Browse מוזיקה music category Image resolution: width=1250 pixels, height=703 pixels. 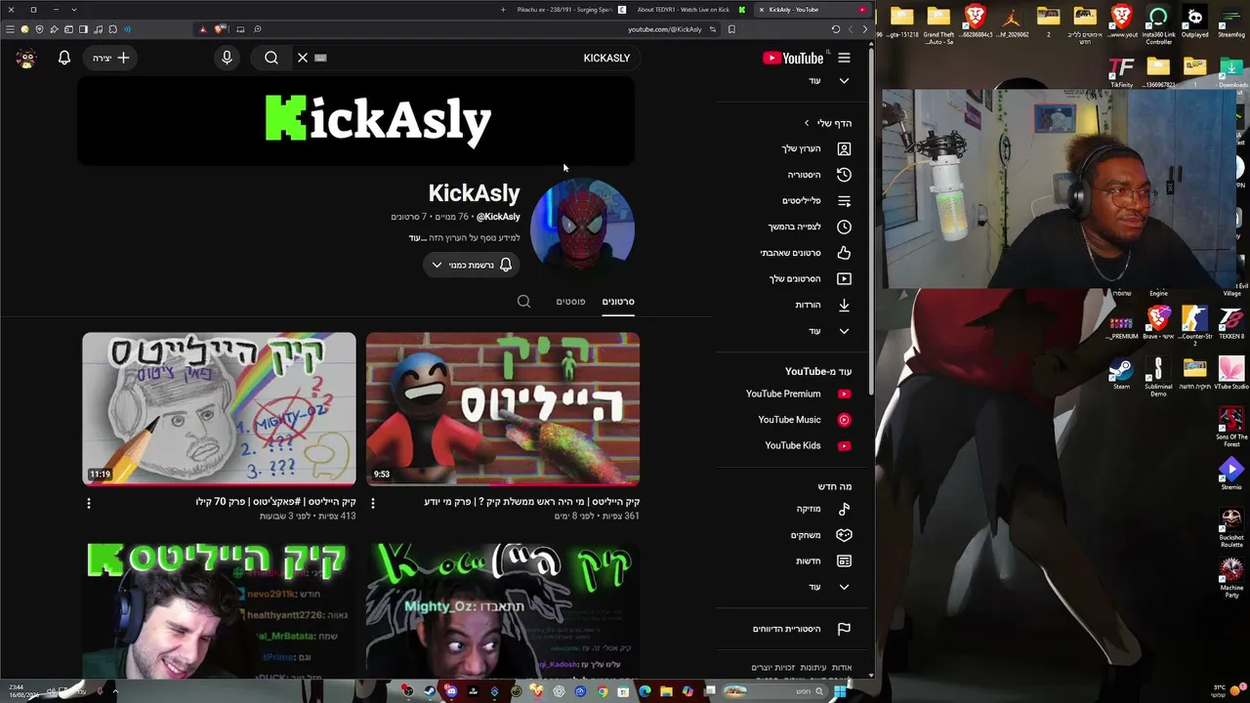822,509
